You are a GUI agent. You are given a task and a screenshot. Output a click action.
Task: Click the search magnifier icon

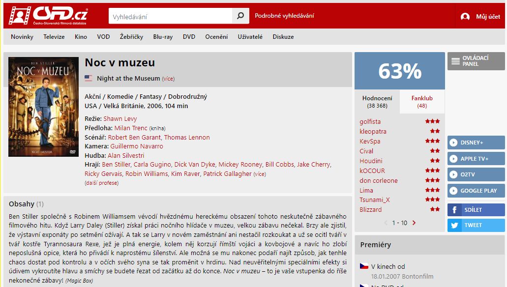tap(240, 16)
